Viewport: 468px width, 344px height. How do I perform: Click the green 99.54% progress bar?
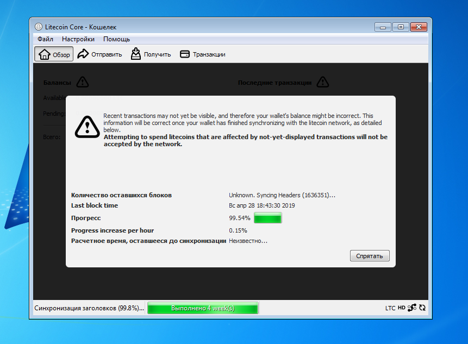(x=268, y=218)
